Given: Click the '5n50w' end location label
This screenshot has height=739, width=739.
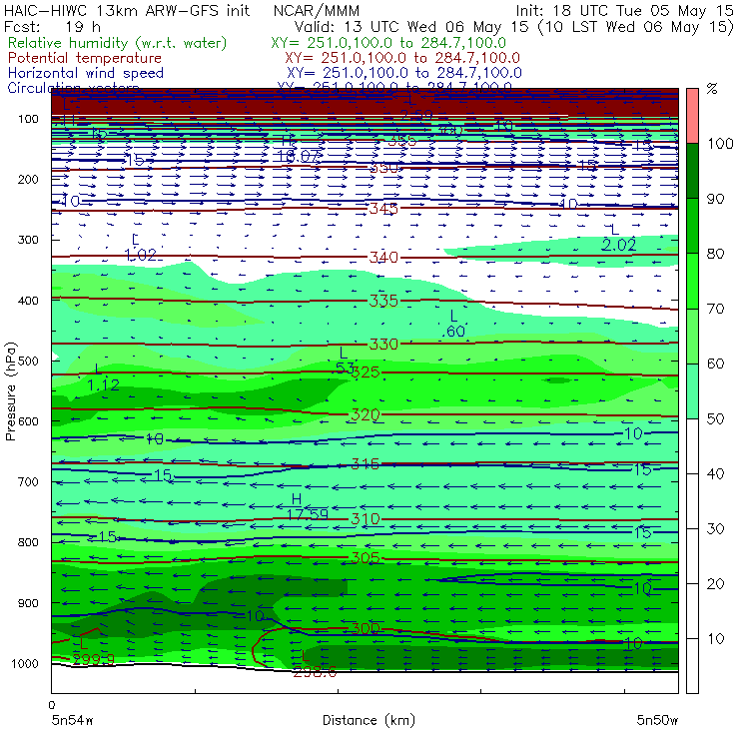Looking at the screenshot, I should (x=657, y=720).
